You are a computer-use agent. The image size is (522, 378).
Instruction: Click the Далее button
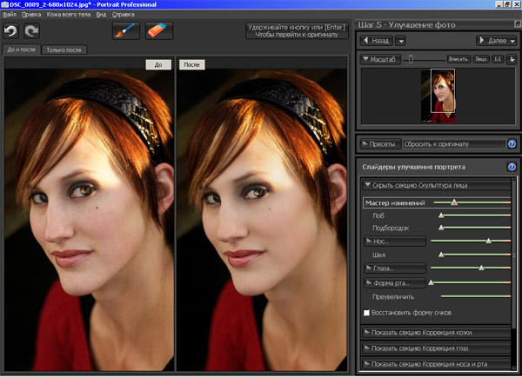point(492,40)
